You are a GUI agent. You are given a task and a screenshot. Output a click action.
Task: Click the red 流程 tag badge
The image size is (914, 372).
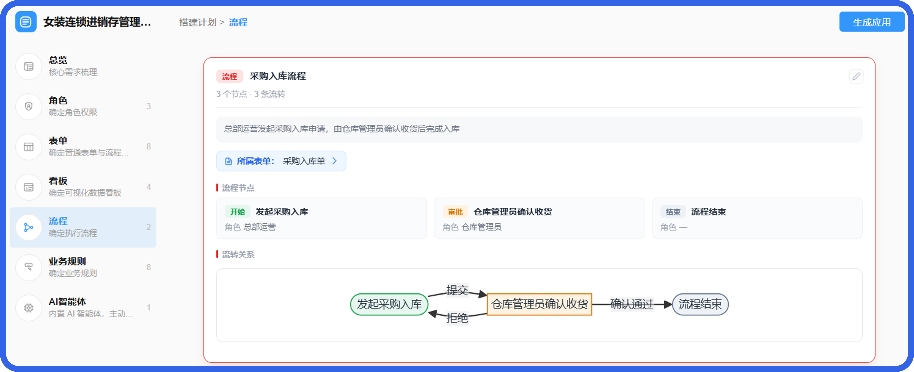229,76
